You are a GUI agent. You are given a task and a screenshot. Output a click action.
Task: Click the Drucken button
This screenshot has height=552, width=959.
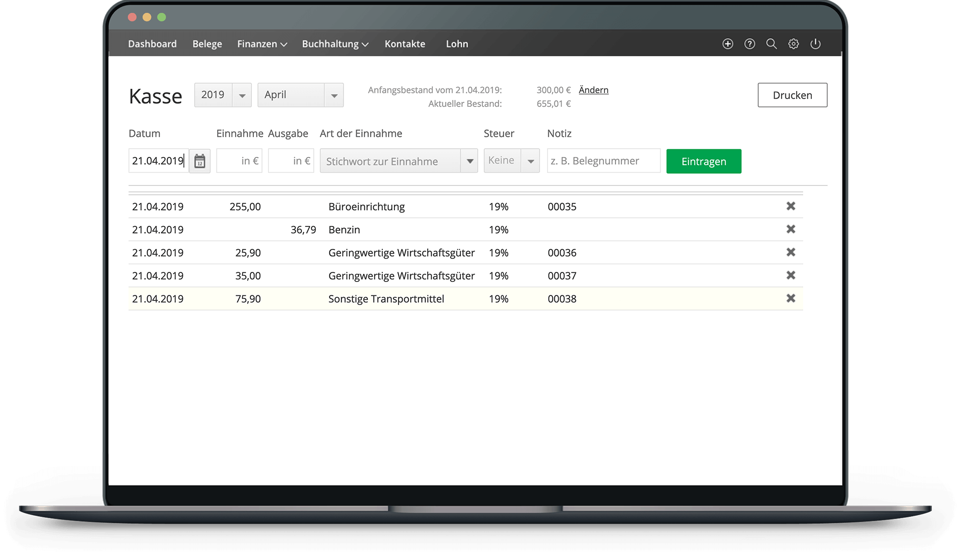pyautogui.click(x=792, y=95)
